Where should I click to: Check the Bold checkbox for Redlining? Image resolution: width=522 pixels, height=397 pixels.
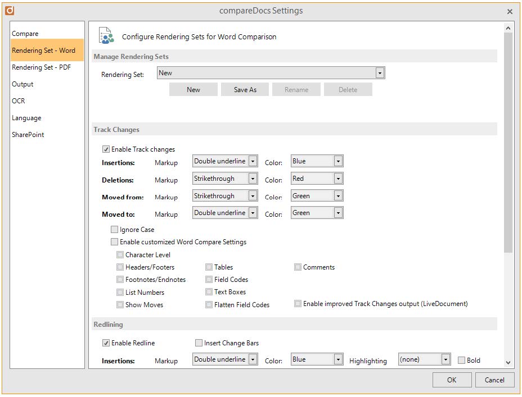pyautogui.click(x=461, y=360)
